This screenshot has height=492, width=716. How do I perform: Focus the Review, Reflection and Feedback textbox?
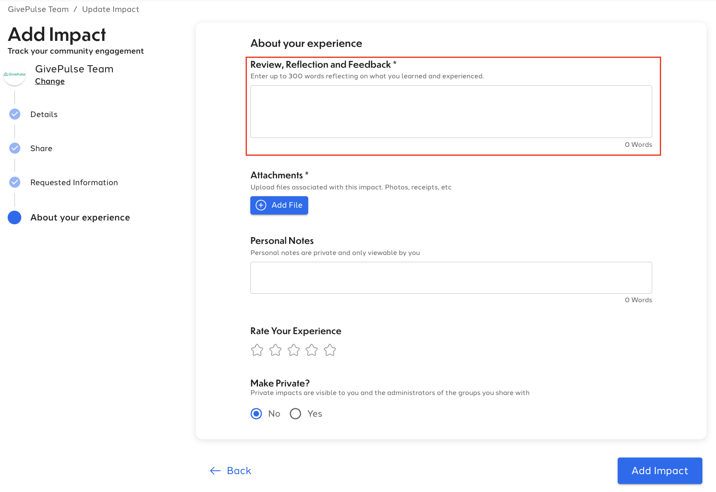[451, 112]
